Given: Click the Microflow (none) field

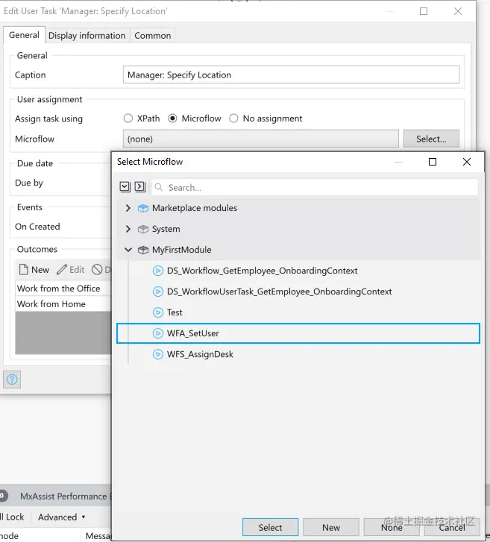Looking at the screenshot, I should coord(261,139).
